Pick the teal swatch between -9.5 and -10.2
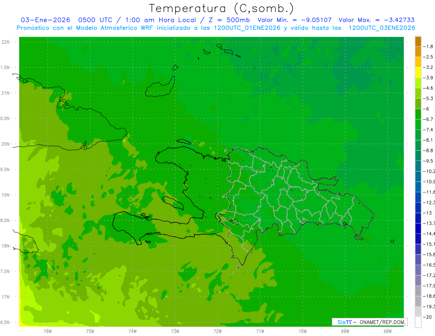 click(x=418, y=166)
